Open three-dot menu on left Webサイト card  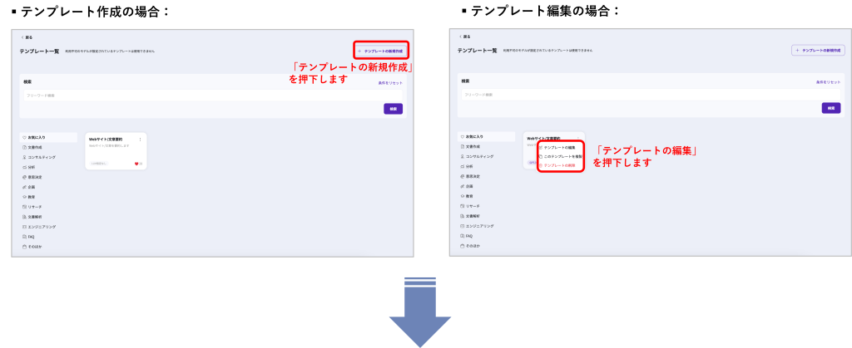[140, 139]
